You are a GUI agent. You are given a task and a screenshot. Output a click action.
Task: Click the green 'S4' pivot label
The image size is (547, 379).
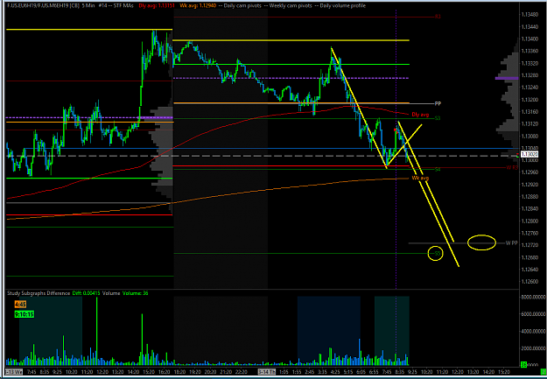tap(438, 169)
